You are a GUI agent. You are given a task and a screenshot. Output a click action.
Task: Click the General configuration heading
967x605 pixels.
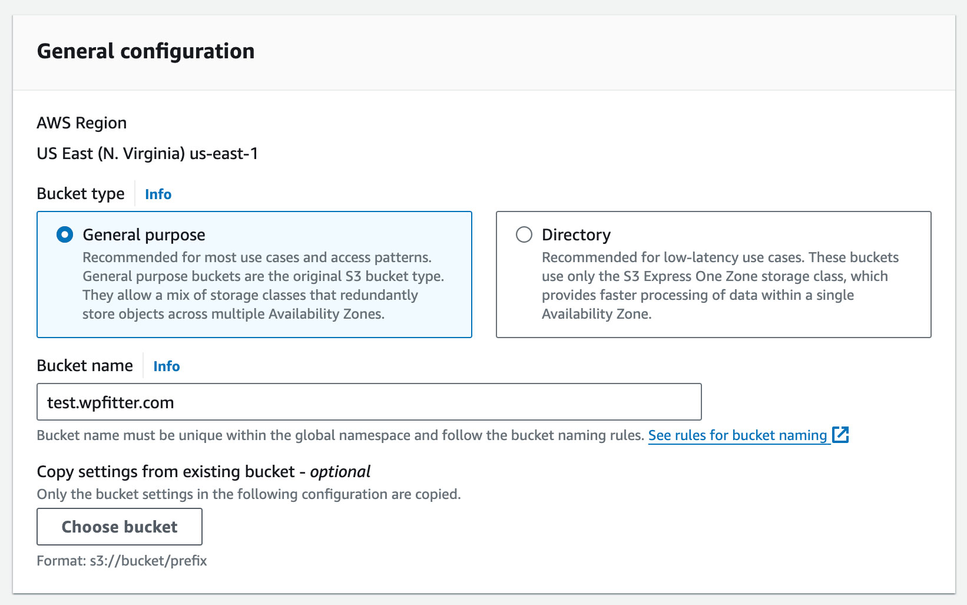145,51
